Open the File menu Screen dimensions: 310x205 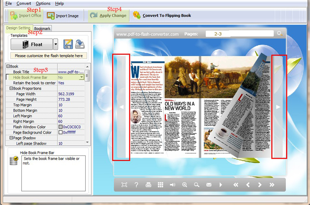(9, 3)
